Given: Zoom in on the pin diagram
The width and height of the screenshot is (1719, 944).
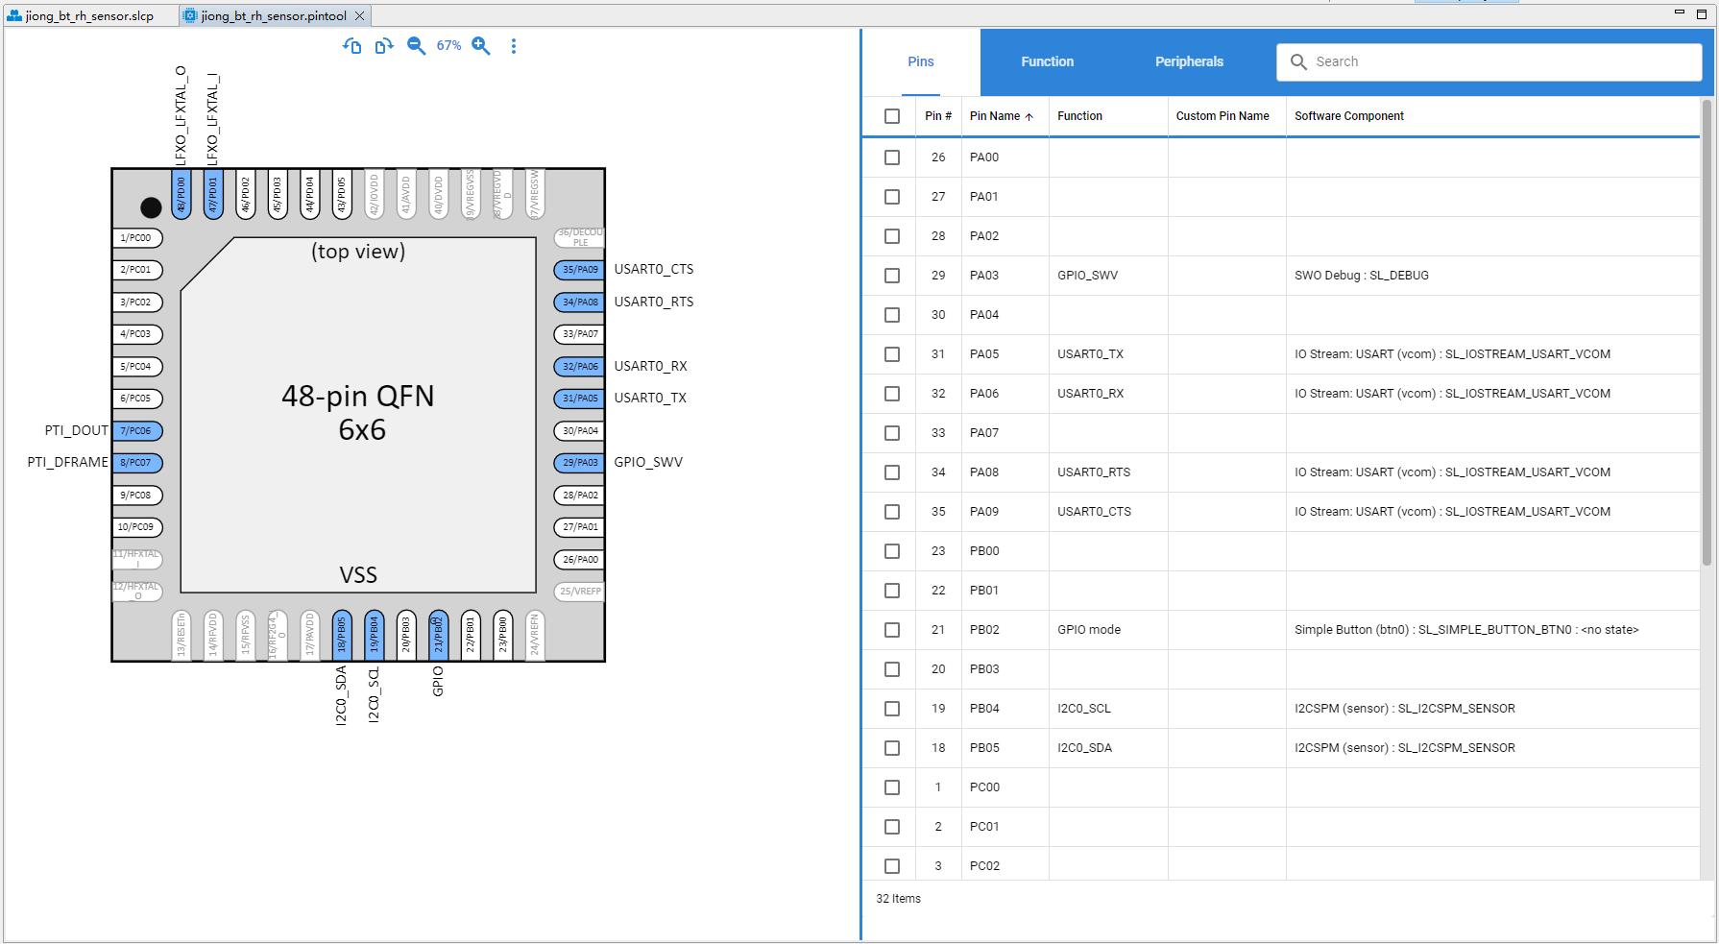Looking at the screenshot, I should click(481, 46).
